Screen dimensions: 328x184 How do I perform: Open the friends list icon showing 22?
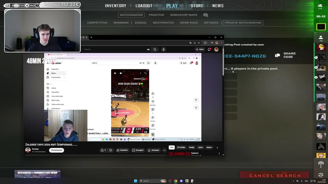(x=321, y=38)
